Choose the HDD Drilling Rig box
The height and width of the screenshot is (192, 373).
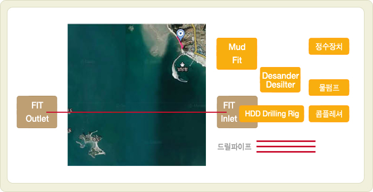point(271,114)
